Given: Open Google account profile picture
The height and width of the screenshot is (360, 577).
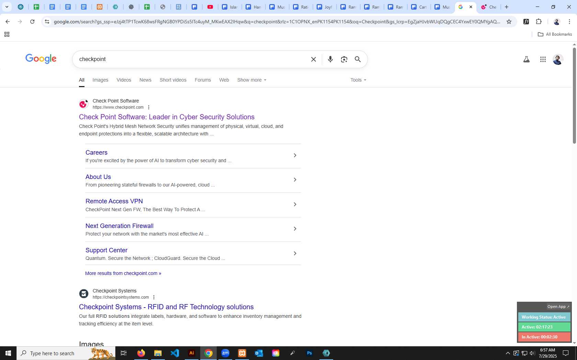Looking at the screenshot, I should (558, 59).
